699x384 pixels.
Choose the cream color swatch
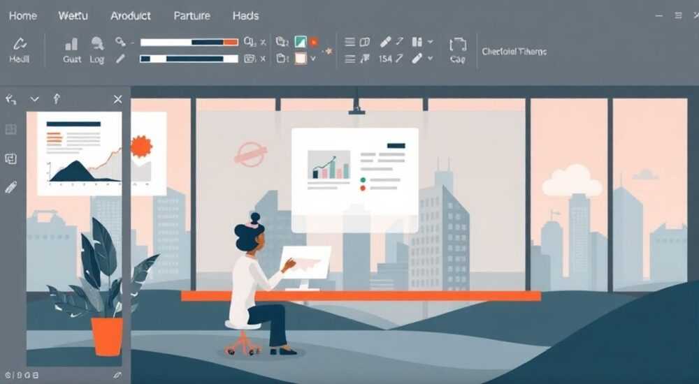click(x=301, y=59)
